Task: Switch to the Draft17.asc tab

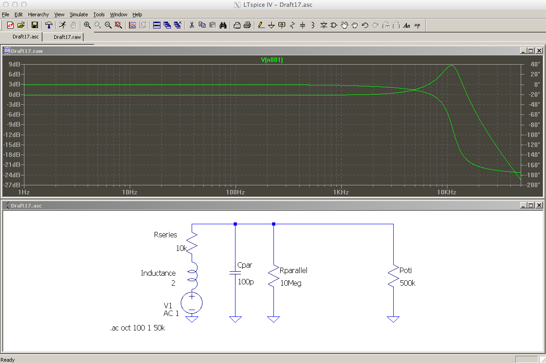Action: (x=22, y=37)
